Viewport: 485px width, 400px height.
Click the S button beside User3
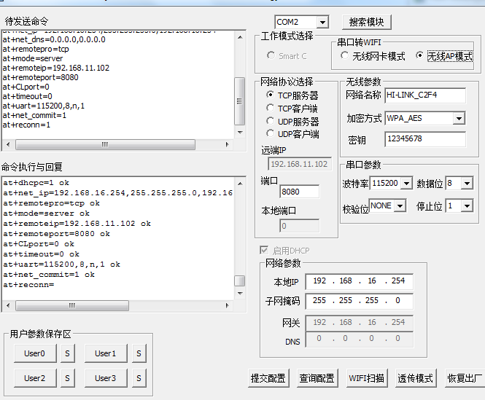139,378
